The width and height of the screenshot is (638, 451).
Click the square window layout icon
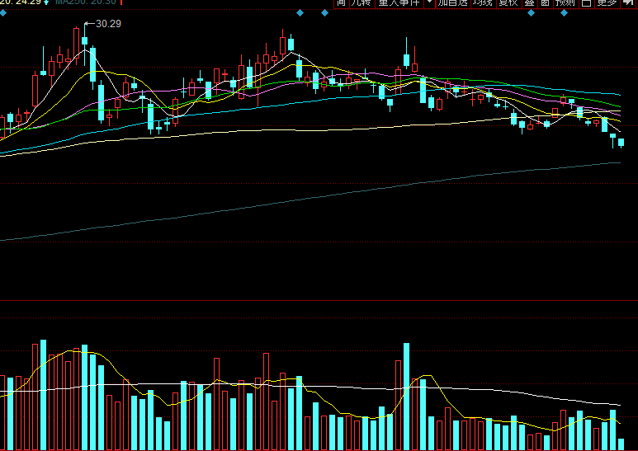click(586, 3)
